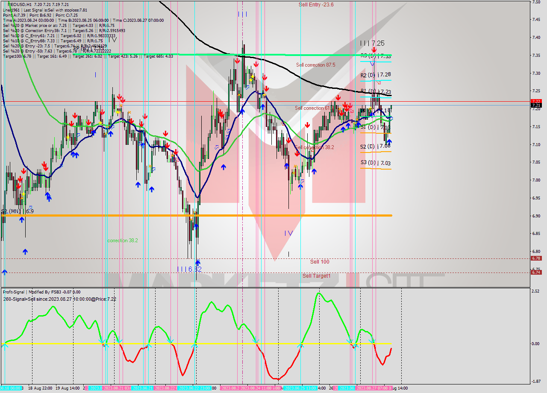
Task: Click the green 'correction 38.2' label
Action: click(123, 240)
